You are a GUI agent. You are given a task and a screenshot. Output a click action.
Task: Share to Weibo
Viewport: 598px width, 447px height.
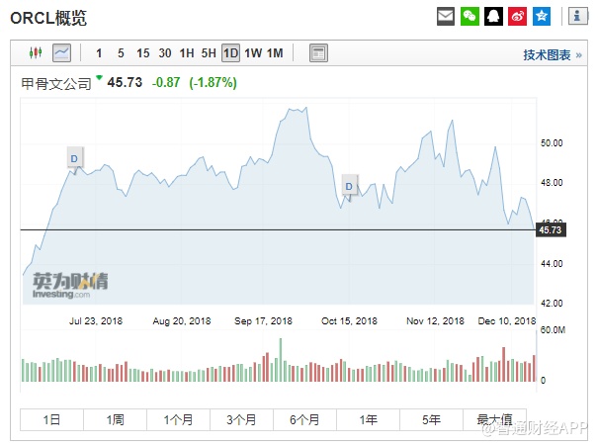(518, 17)
